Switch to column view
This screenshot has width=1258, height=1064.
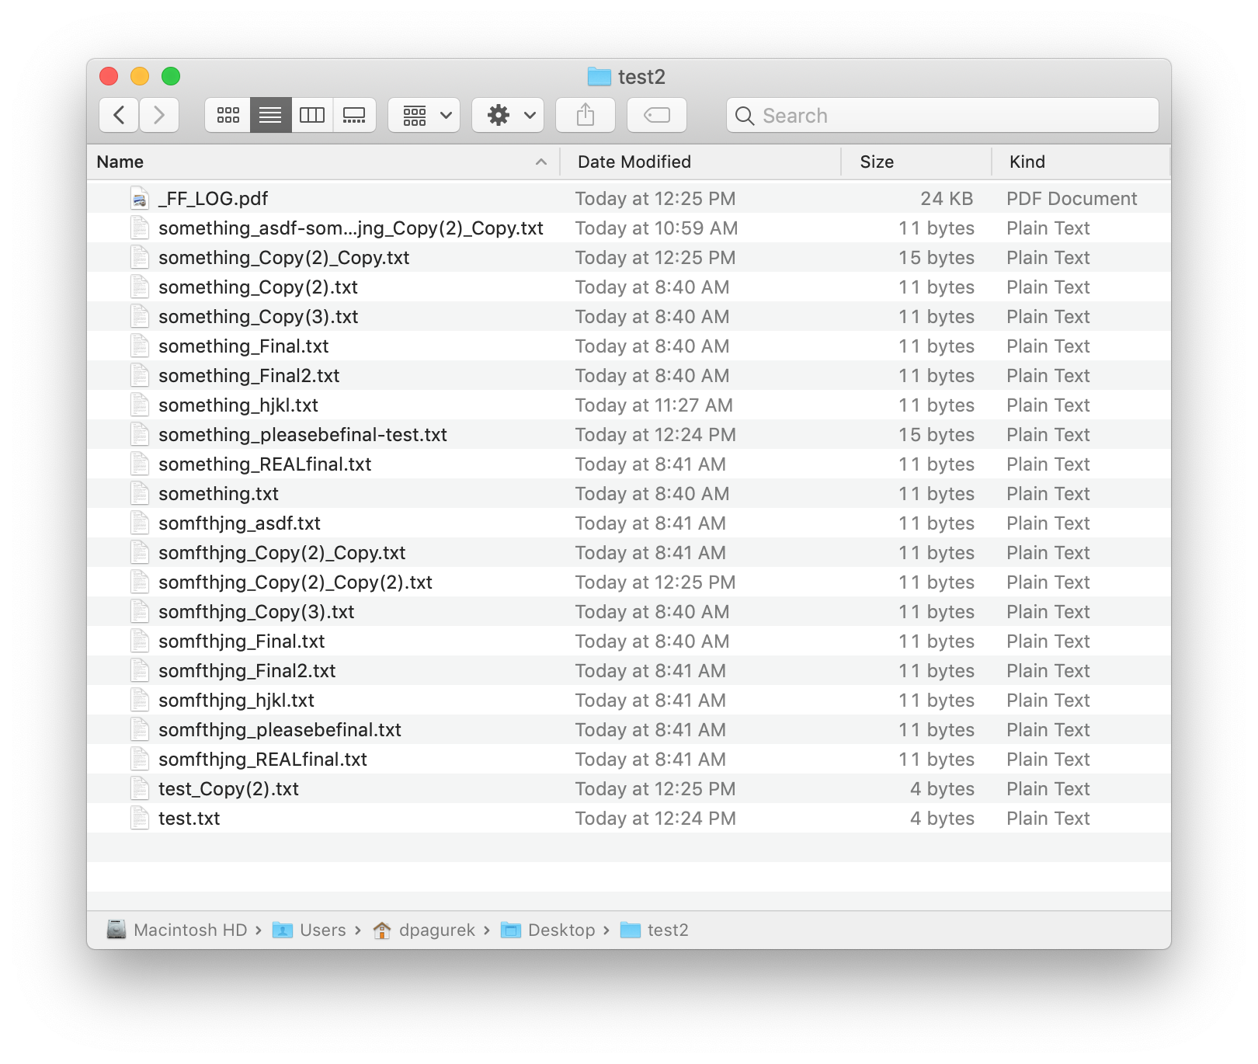click(312, 115)
